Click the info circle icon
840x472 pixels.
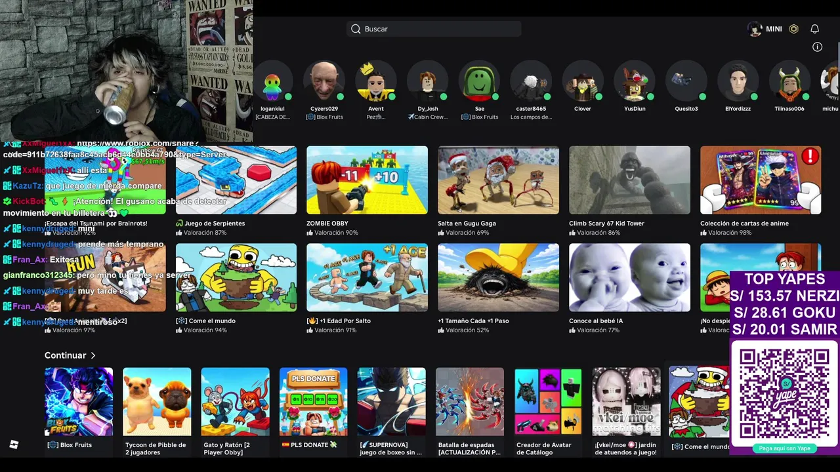point(817,47)
